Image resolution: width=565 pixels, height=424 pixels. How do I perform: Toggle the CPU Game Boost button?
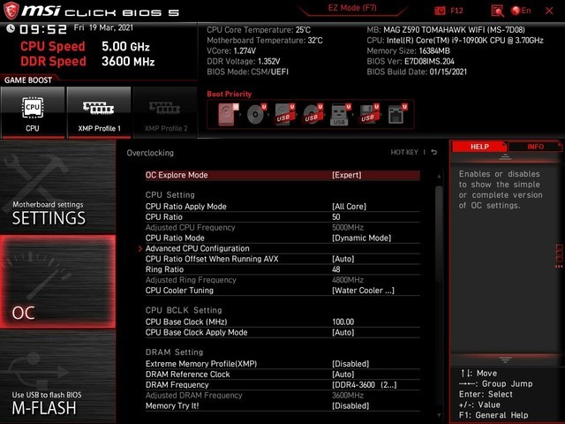(33, 112)
